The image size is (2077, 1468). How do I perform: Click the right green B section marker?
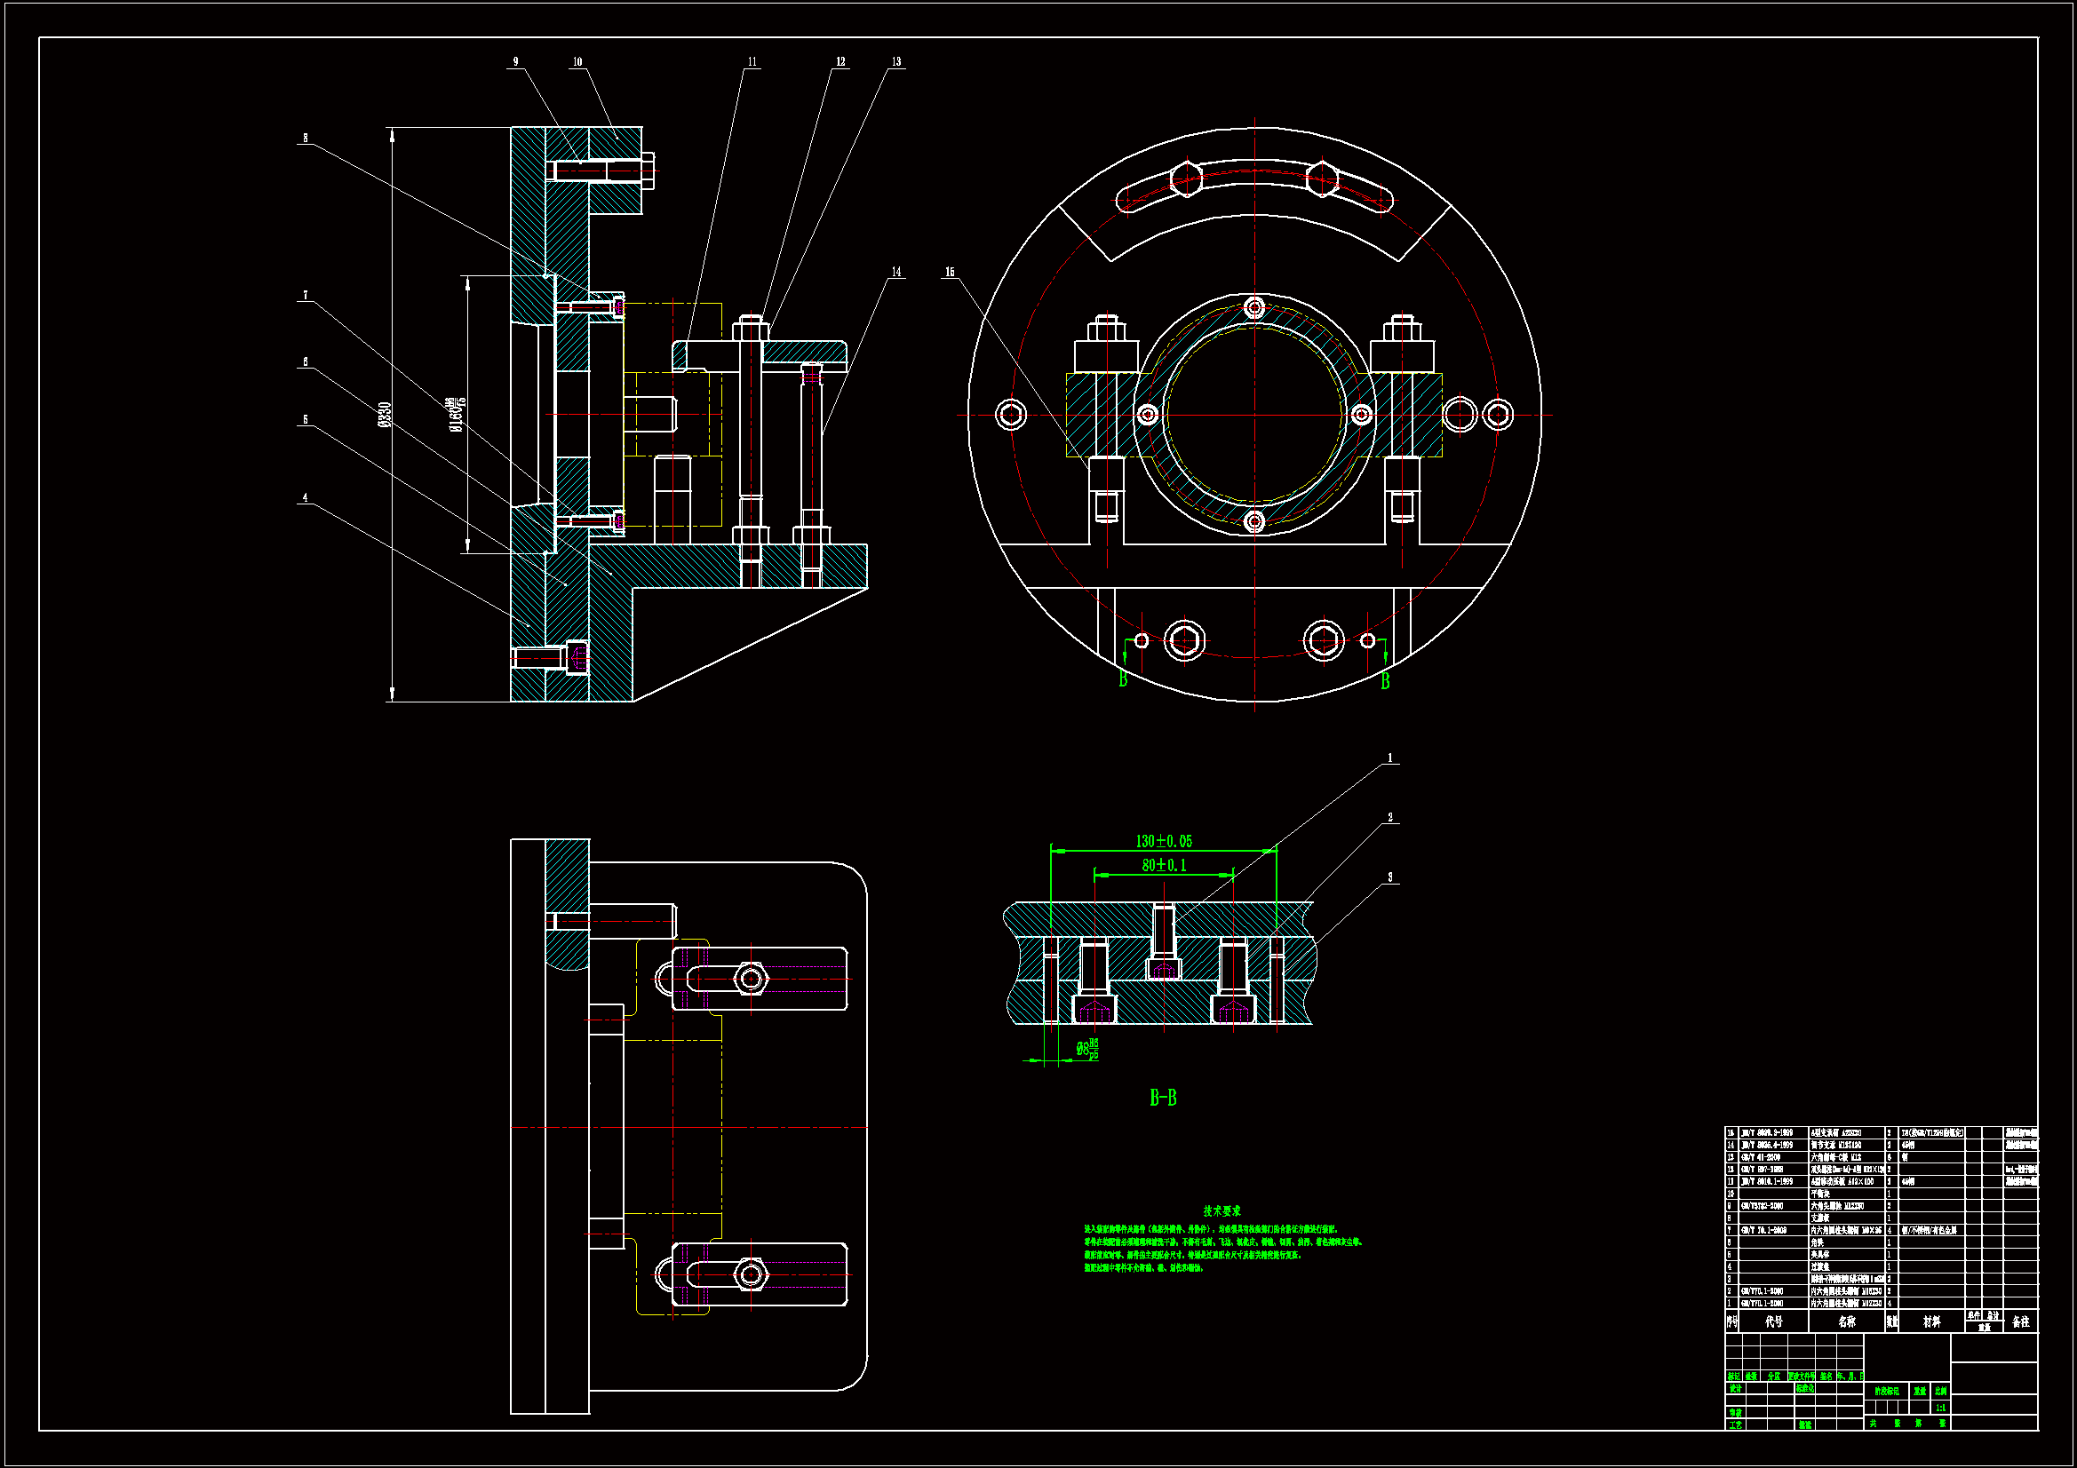coord(1385,682)
